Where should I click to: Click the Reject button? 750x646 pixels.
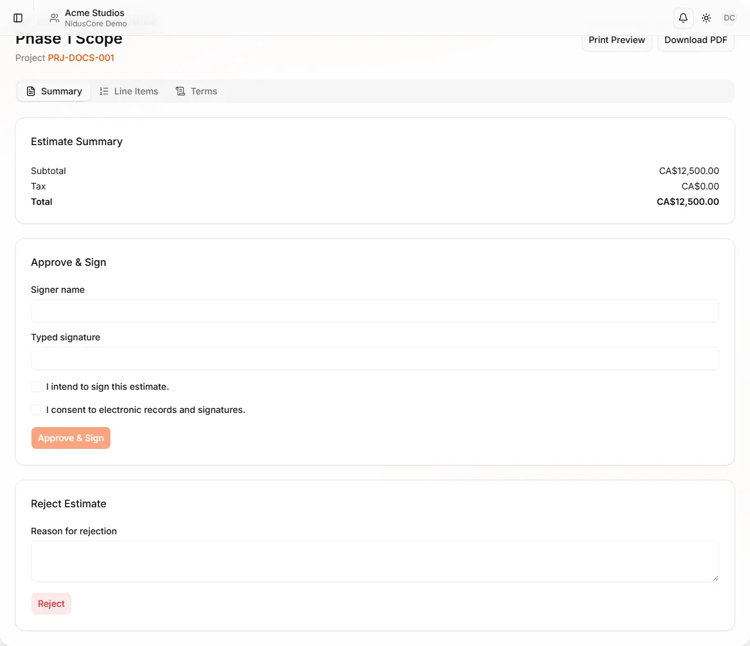[51, 604]
